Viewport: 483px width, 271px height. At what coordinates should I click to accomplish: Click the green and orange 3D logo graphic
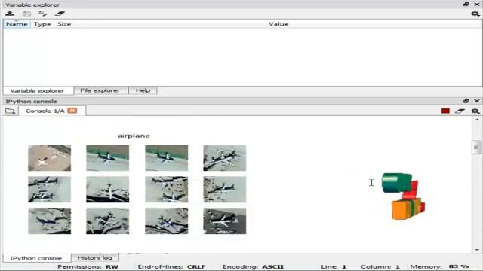pyautogui.click(x=403, y=196)
